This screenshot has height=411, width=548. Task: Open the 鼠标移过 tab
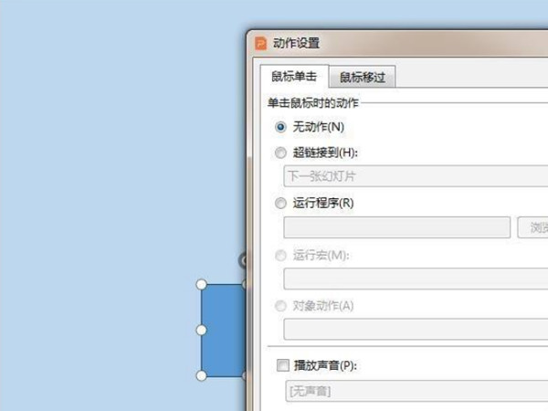coord(363,78)
